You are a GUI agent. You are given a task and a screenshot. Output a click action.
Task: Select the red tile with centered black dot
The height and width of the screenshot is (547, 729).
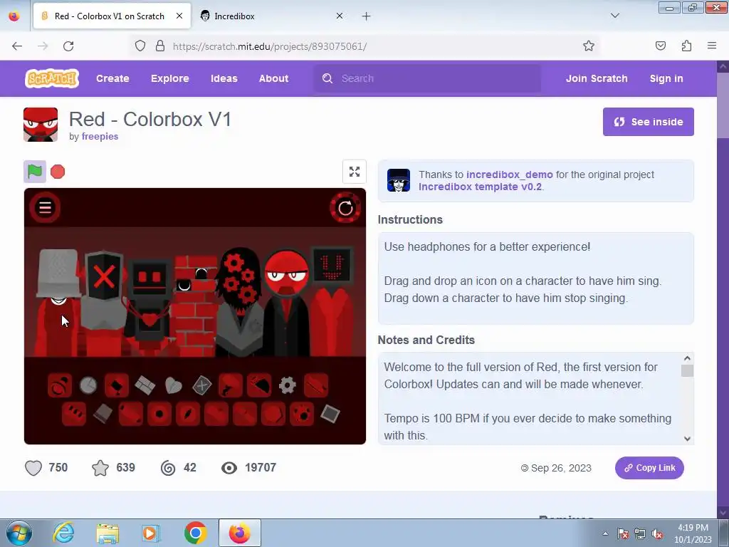[159, 414]
